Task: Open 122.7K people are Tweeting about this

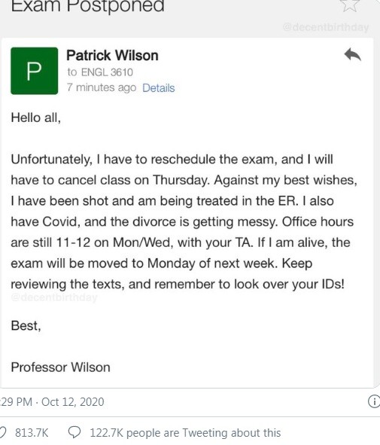Action: click(185, 433)
